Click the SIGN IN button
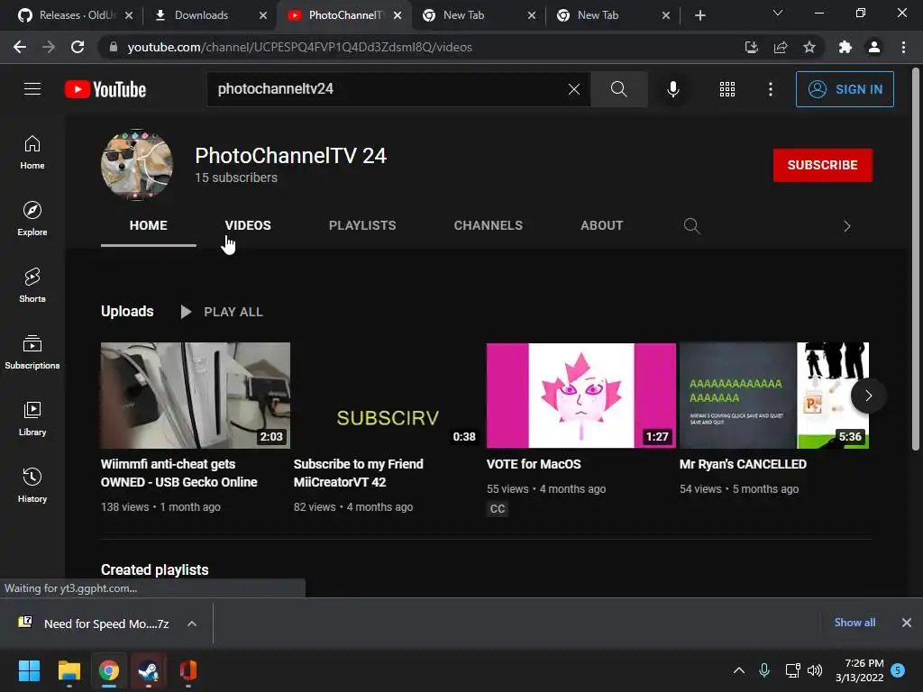The width and height of the screenshot is (923, 692). (845, 89)
